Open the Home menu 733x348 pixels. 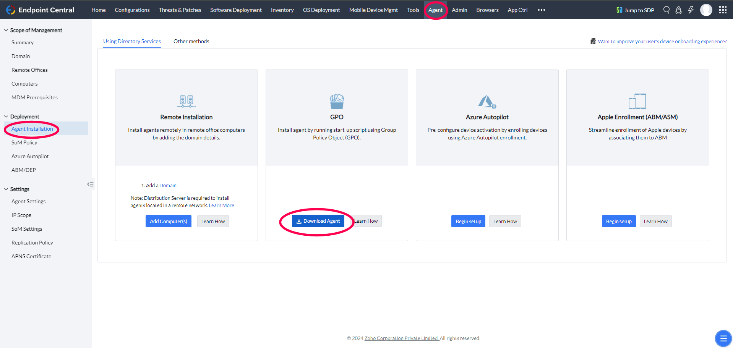[99, 10]
